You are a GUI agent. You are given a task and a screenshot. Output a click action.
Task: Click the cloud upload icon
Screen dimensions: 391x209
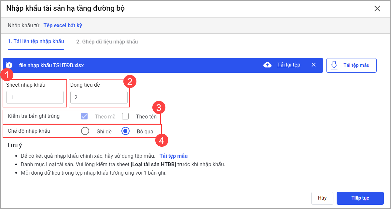pos(267,65)
